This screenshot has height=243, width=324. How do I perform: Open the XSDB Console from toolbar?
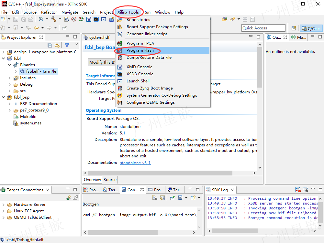(96, 19)
